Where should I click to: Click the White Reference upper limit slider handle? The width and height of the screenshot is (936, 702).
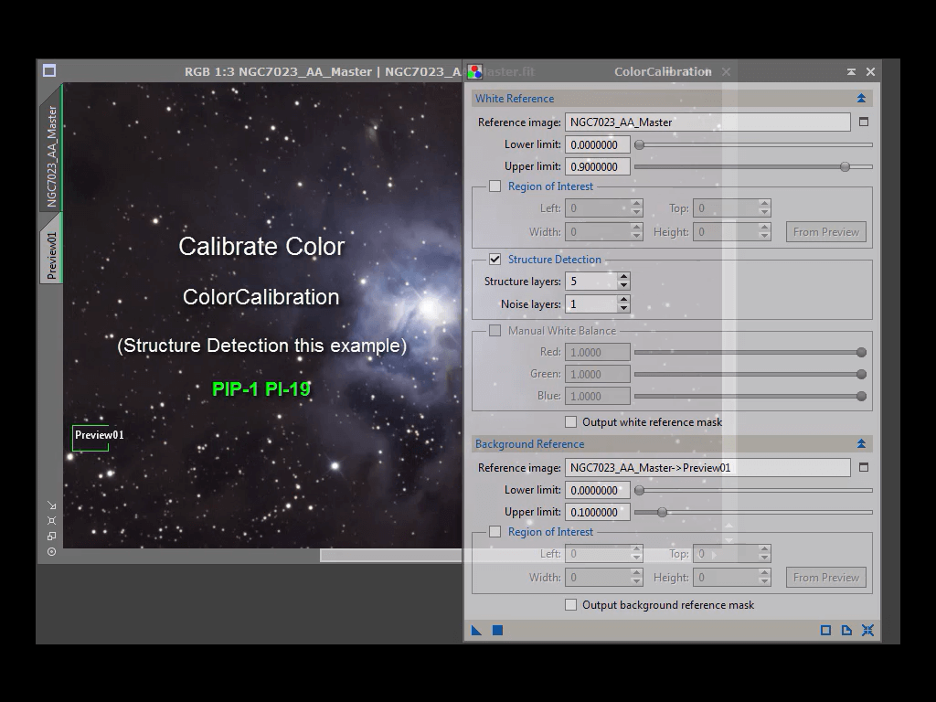tap(845, 166)
